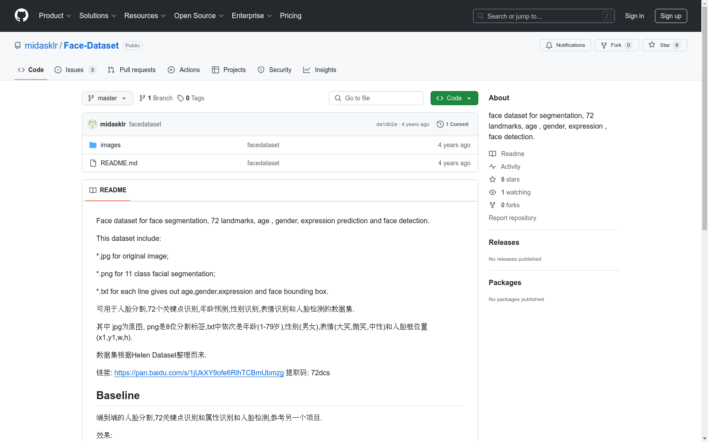
Task: Open the Packages section heading
Action: pos(505,282)
